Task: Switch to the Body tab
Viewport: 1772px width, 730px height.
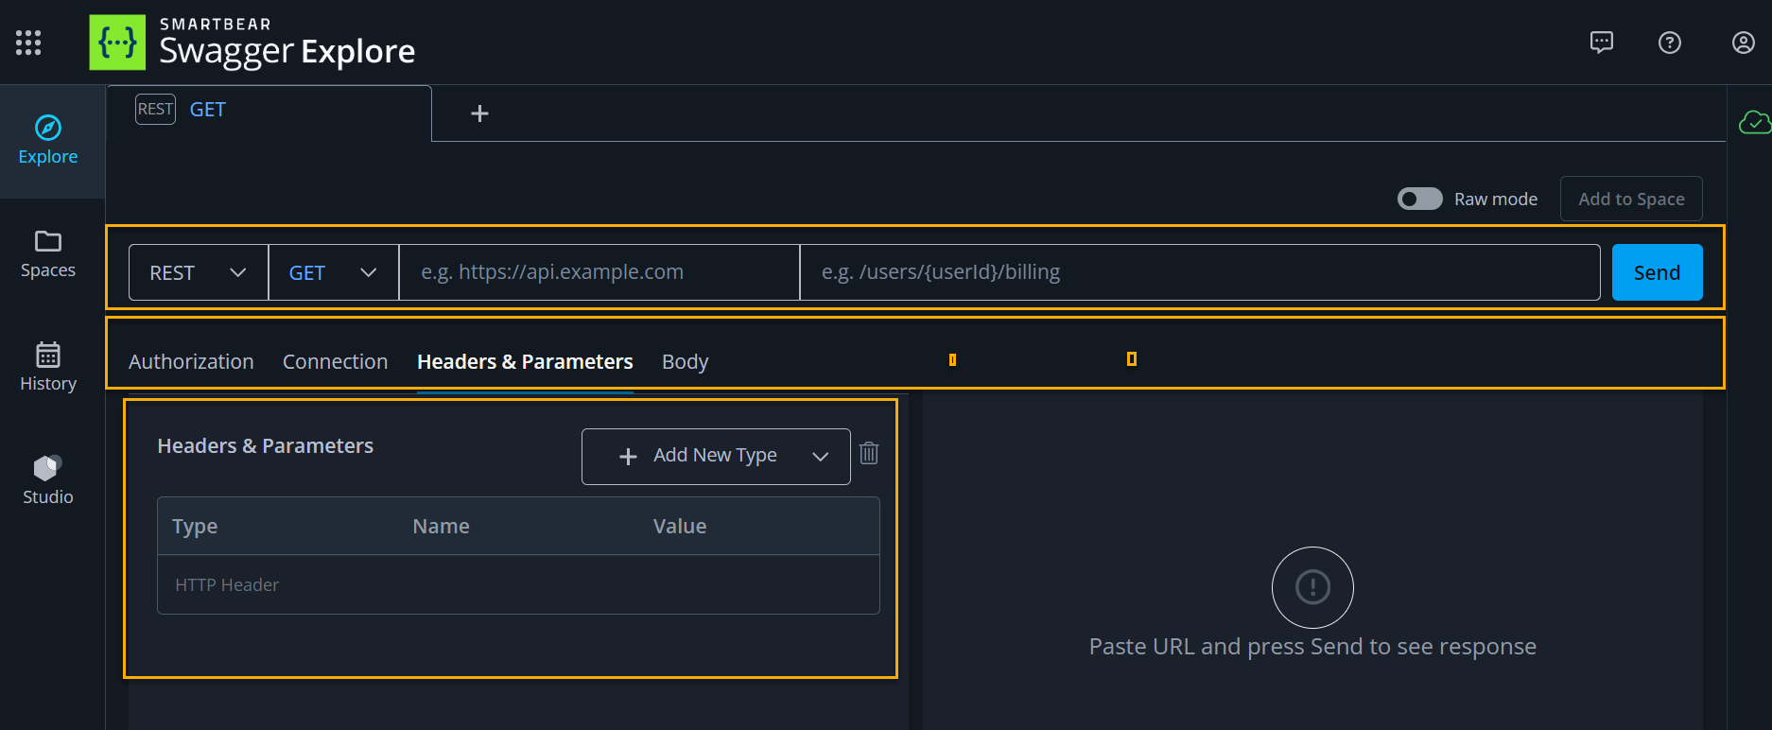Action: pyautogui.click(x=685, y=361)
